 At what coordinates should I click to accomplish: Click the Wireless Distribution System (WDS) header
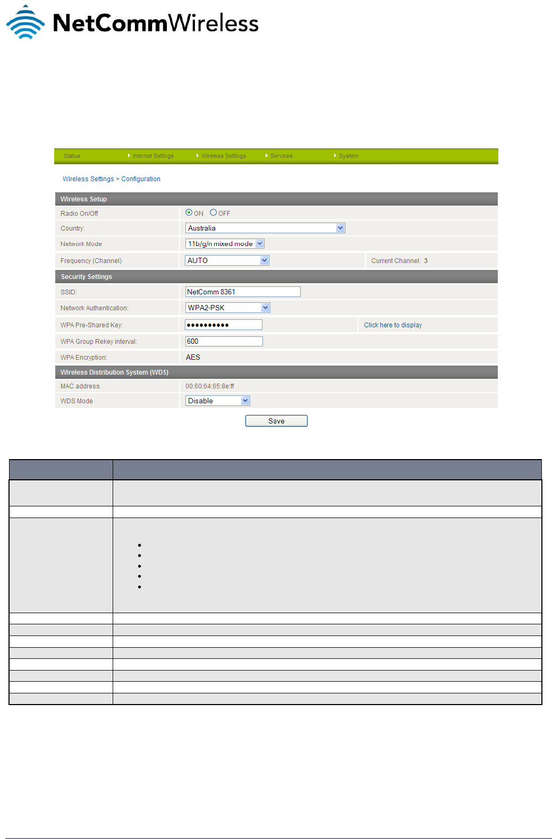[276, 372]
